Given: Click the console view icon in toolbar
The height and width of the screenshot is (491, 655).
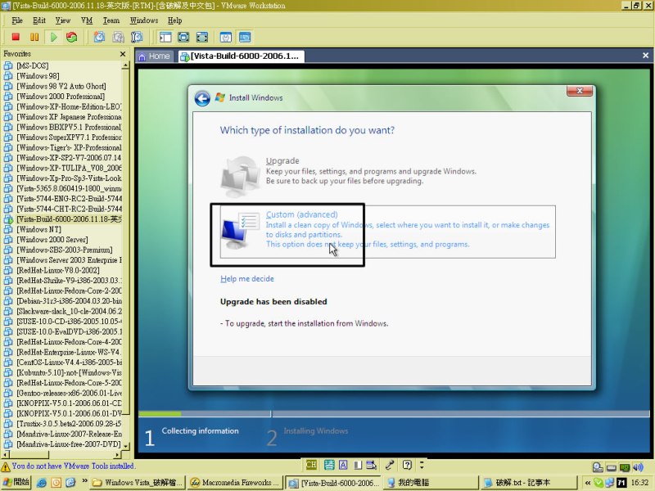Looking at the screenshot, I should point(245,37).
